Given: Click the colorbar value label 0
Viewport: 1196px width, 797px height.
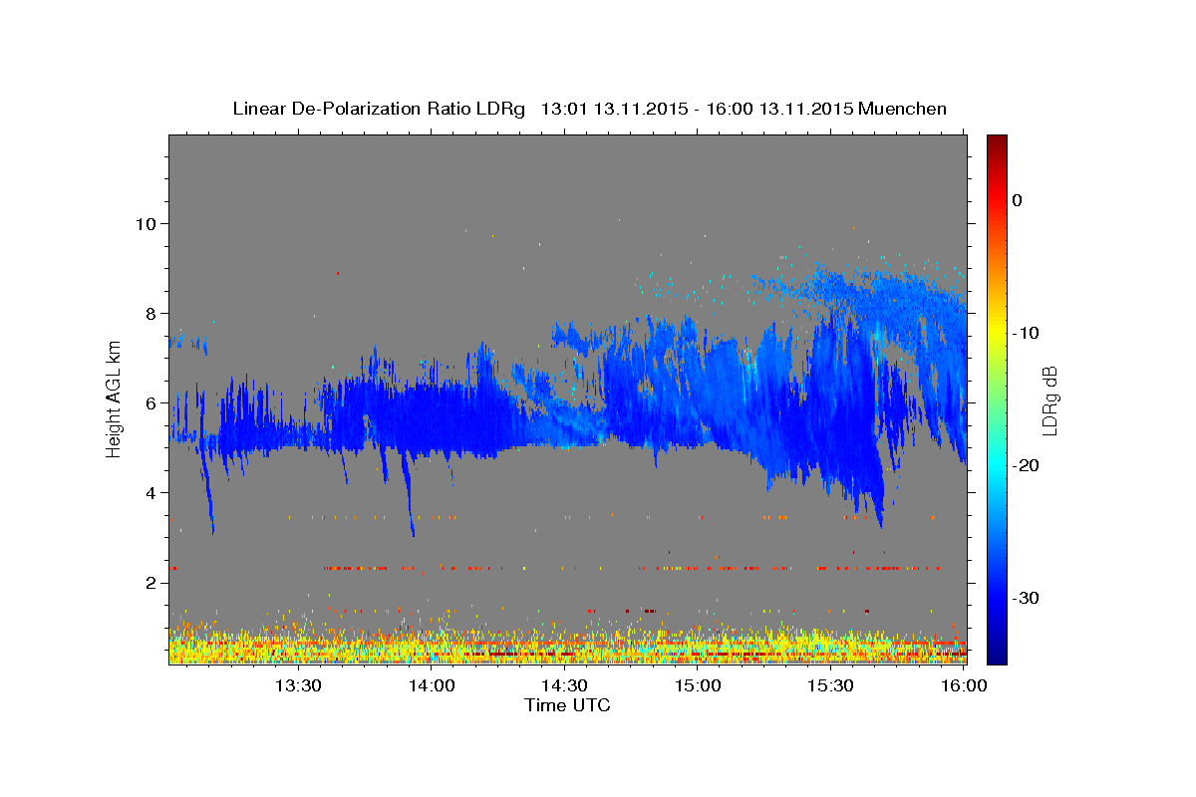Looking at the screenshot, I should click(1017, 200).
